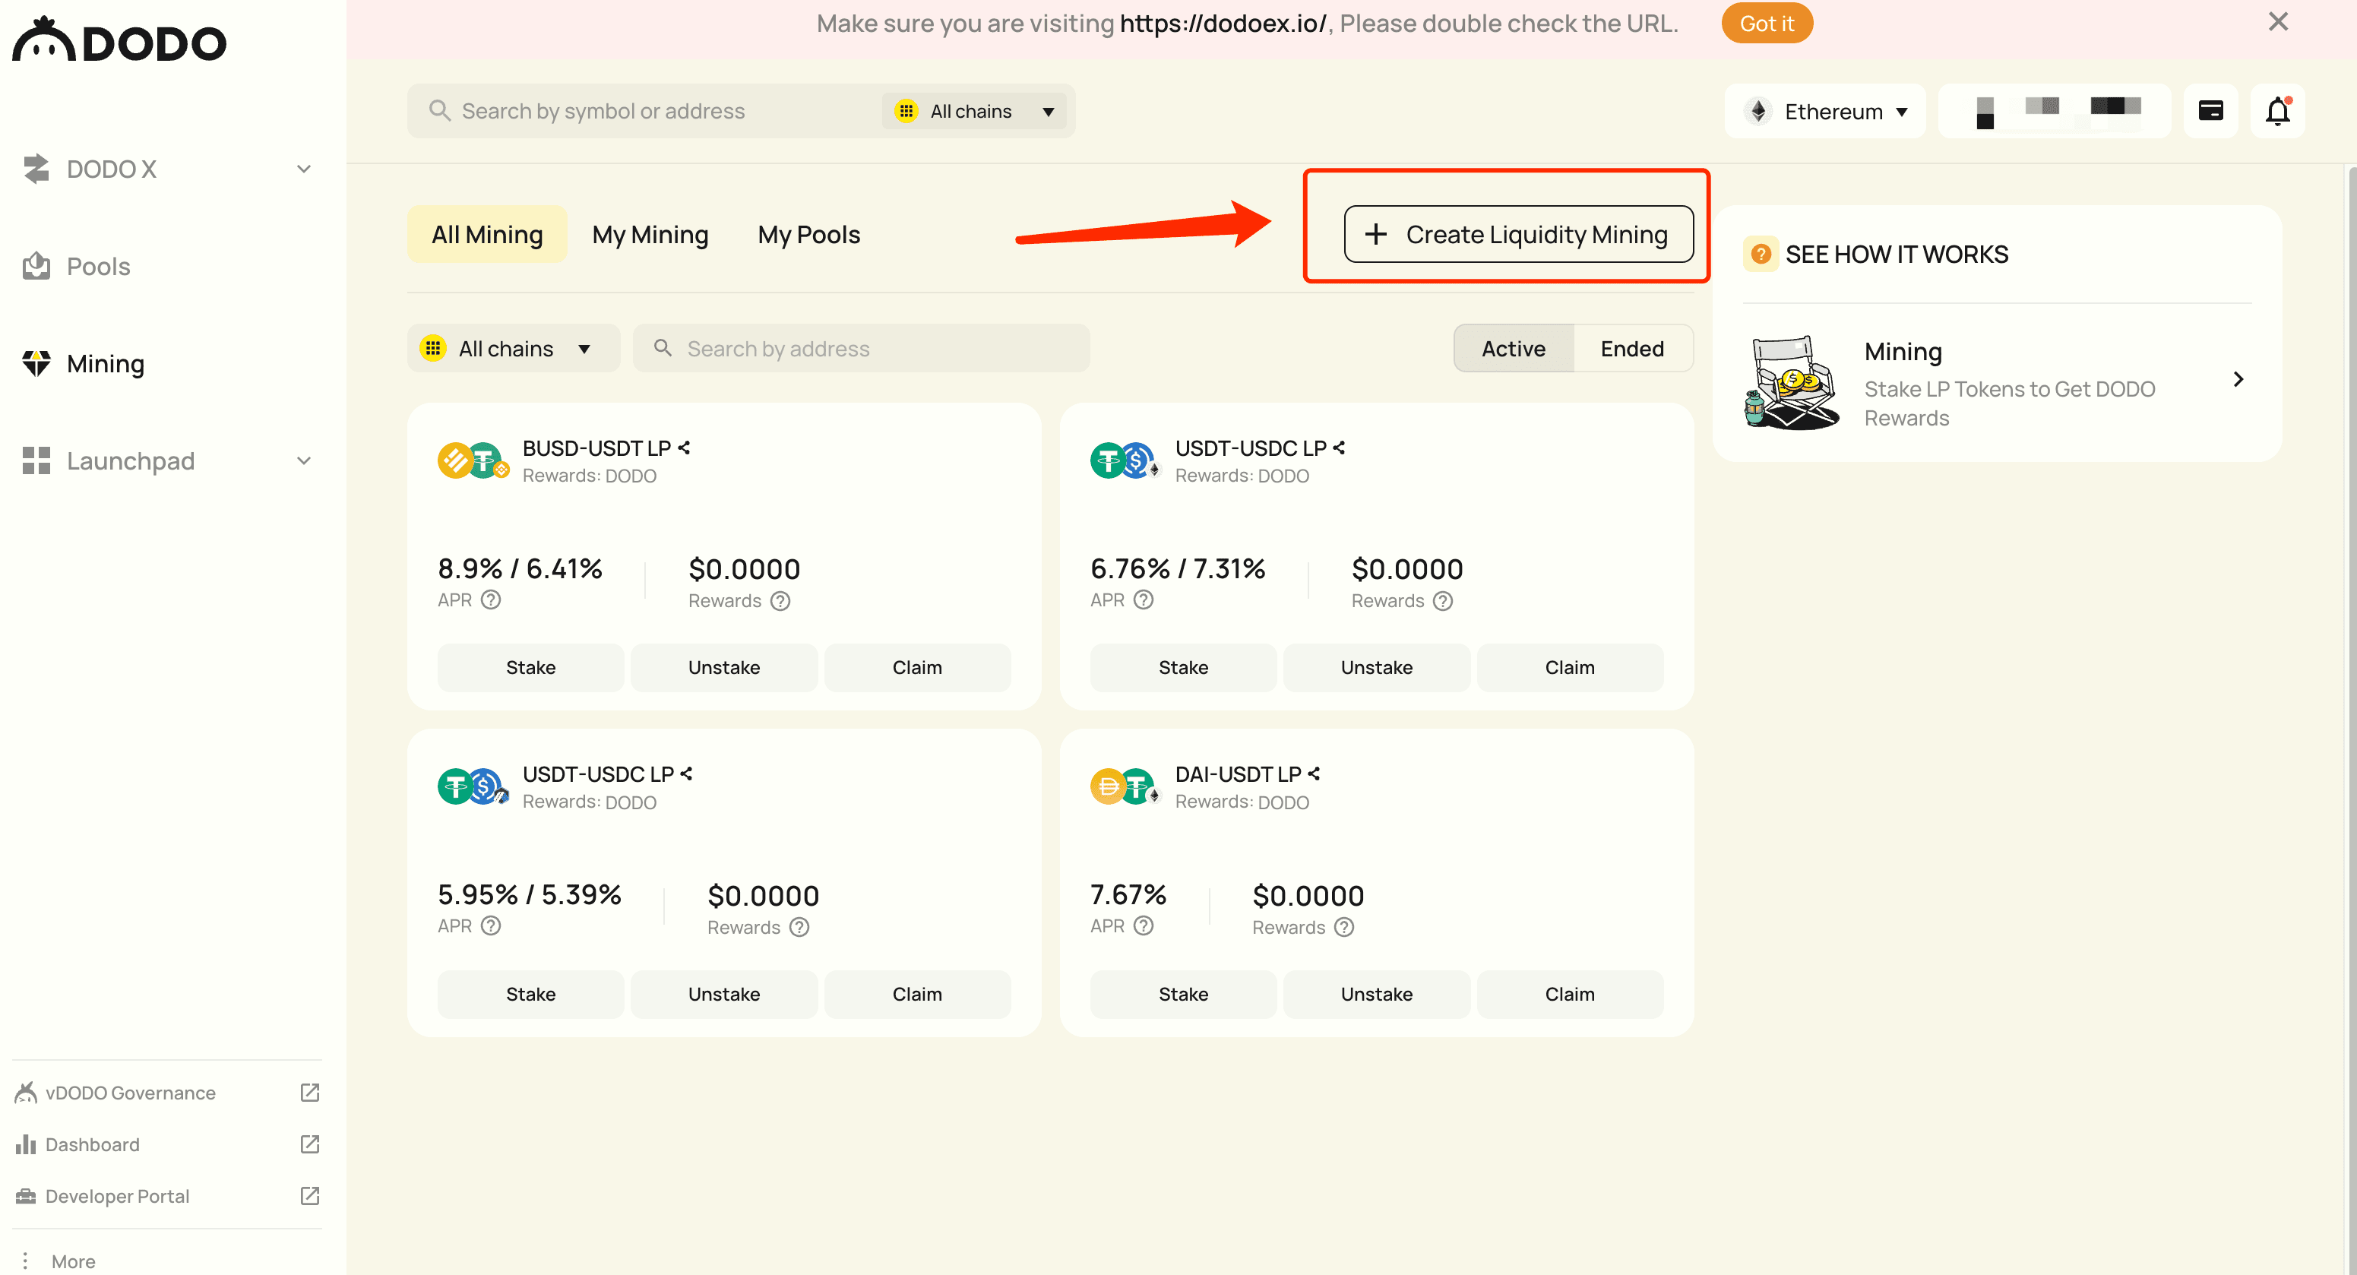This screenshot has height=1275, width=2357.
Task: Show APR help on 6.76% / 7.31% card
Action: [x=1144, y=600]
